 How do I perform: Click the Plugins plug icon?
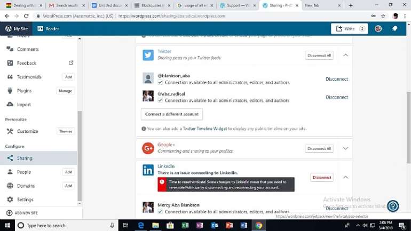pos(10,91)
